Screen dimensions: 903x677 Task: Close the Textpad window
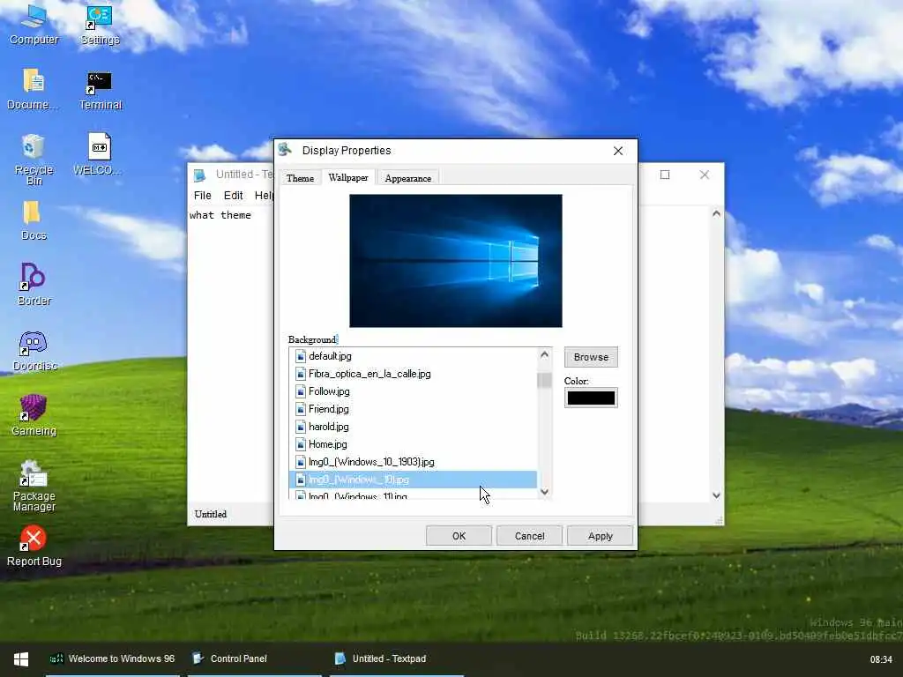705,175
